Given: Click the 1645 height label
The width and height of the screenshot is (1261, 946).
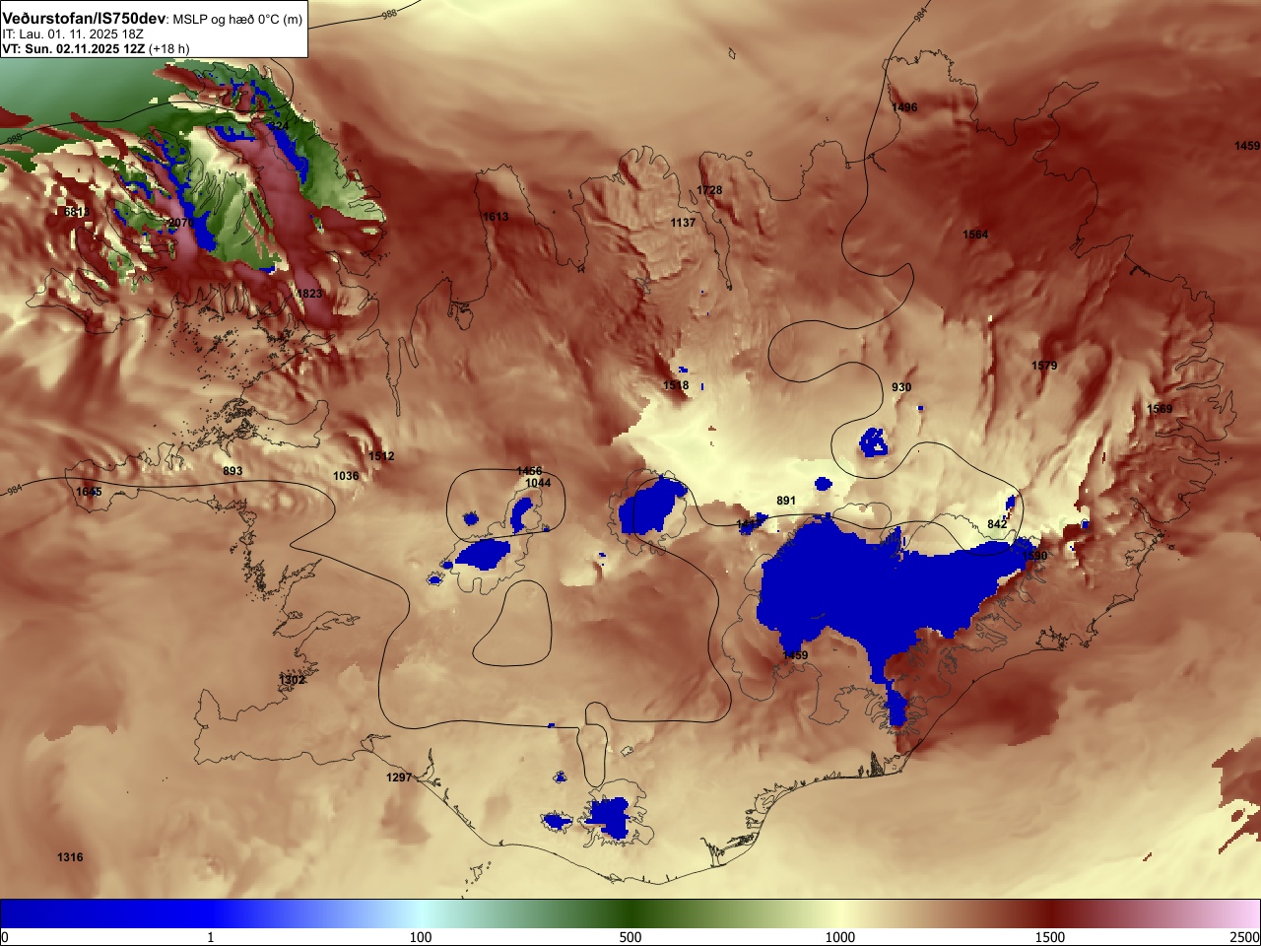Looking at the screenshot, I should coord(89,492).
